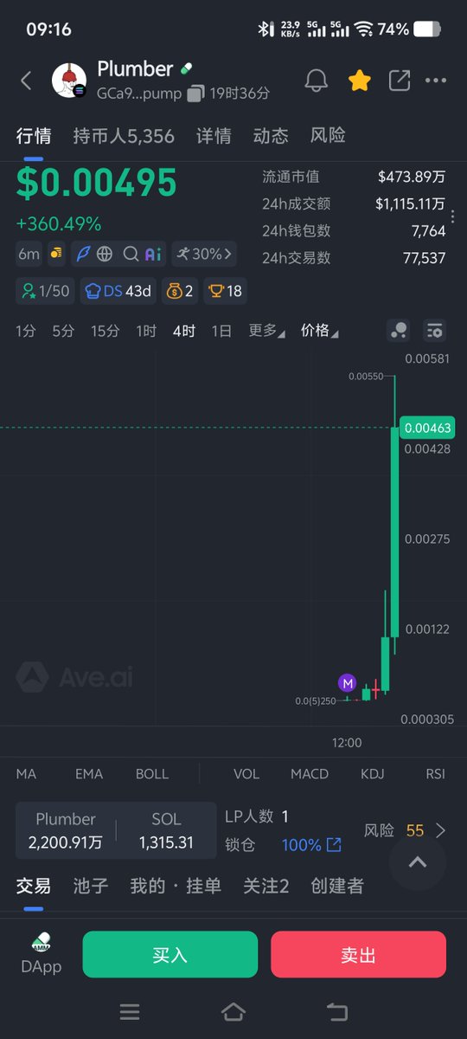Toggle the favorite star
467x1039 pixels.
click(x=359, y=81)
